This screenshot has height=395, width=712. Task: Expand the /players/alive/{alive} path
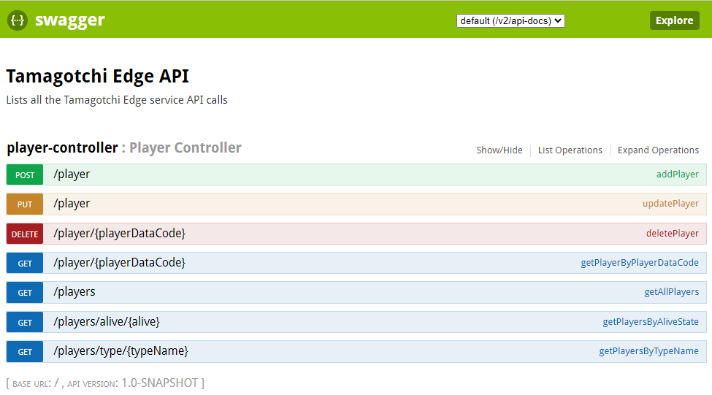click(x=107, y=322)
